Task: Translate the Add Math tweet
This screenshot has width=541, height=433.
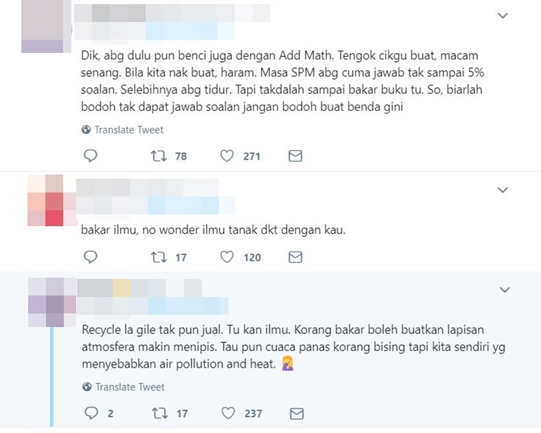Action: tap(122, 130)
